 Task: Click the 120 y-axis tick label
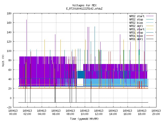point(9,42)
